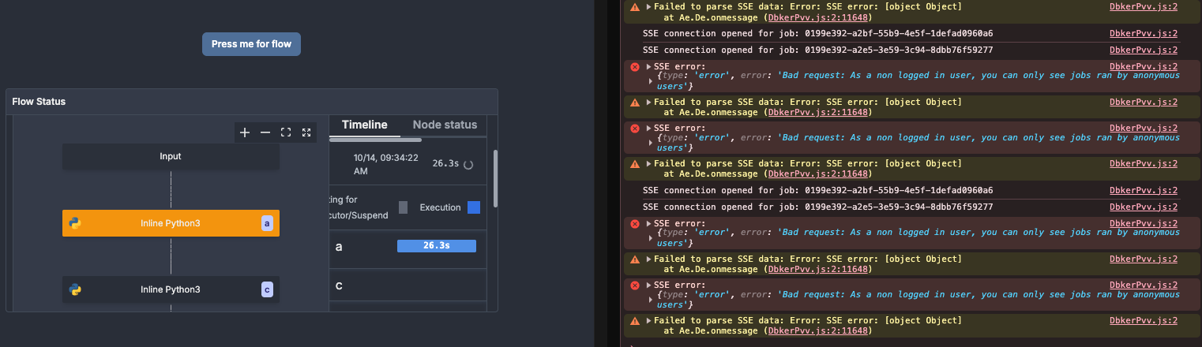The image size is (1202, 347).
Task: Click the red error icon of the last SSE error
Action: point(635,285)
